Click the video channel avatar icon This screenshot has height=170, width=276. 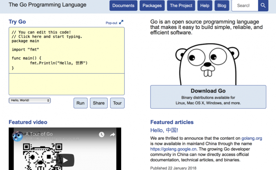pos(17,136)
